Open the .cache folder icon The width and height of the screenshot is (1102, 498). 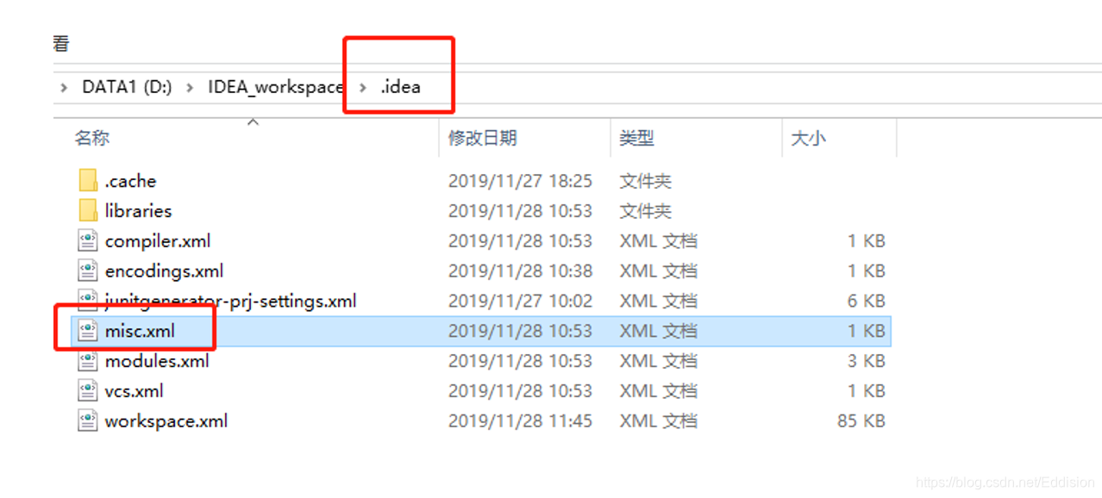coord(88,181)
